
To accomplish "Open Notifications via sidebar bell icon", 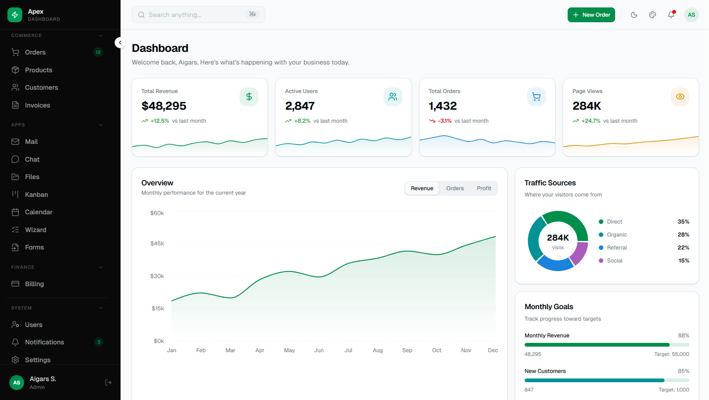I will [x=16, y=342].
